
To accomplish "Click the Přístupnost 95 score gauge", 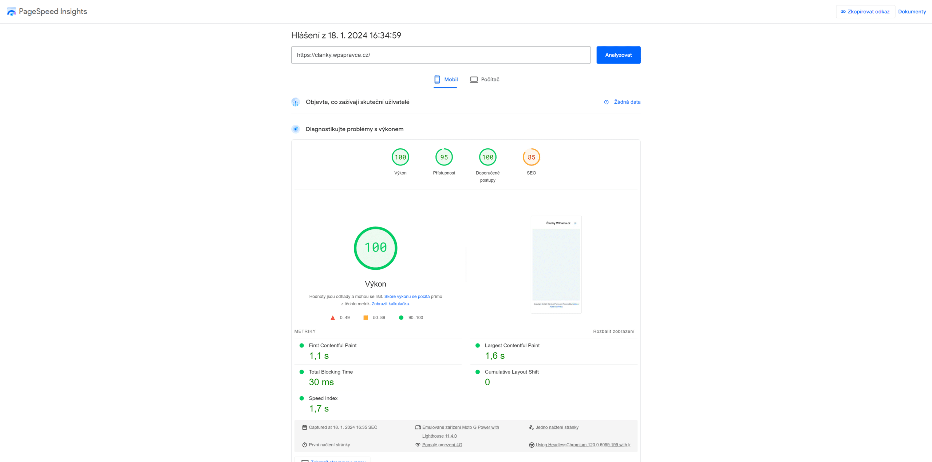I will pos(444,157).
